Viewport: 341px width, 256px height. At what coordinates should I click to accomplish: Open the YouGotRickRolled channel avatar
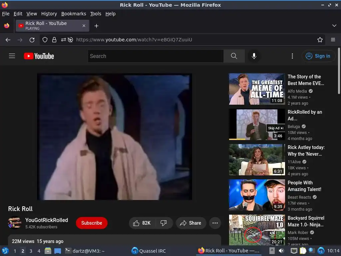click(x=15, y=223)
